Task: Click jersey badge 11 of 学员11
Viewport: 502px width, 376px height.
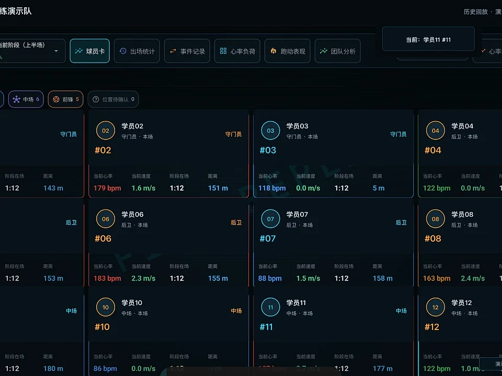Action: [270, 307]
